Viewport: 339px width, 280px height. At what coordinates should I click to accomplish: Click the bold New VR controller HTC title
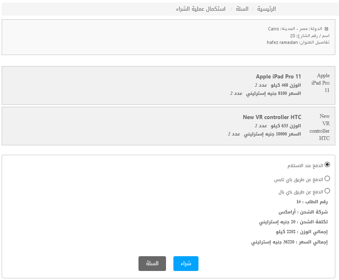(x=272, y=117)
